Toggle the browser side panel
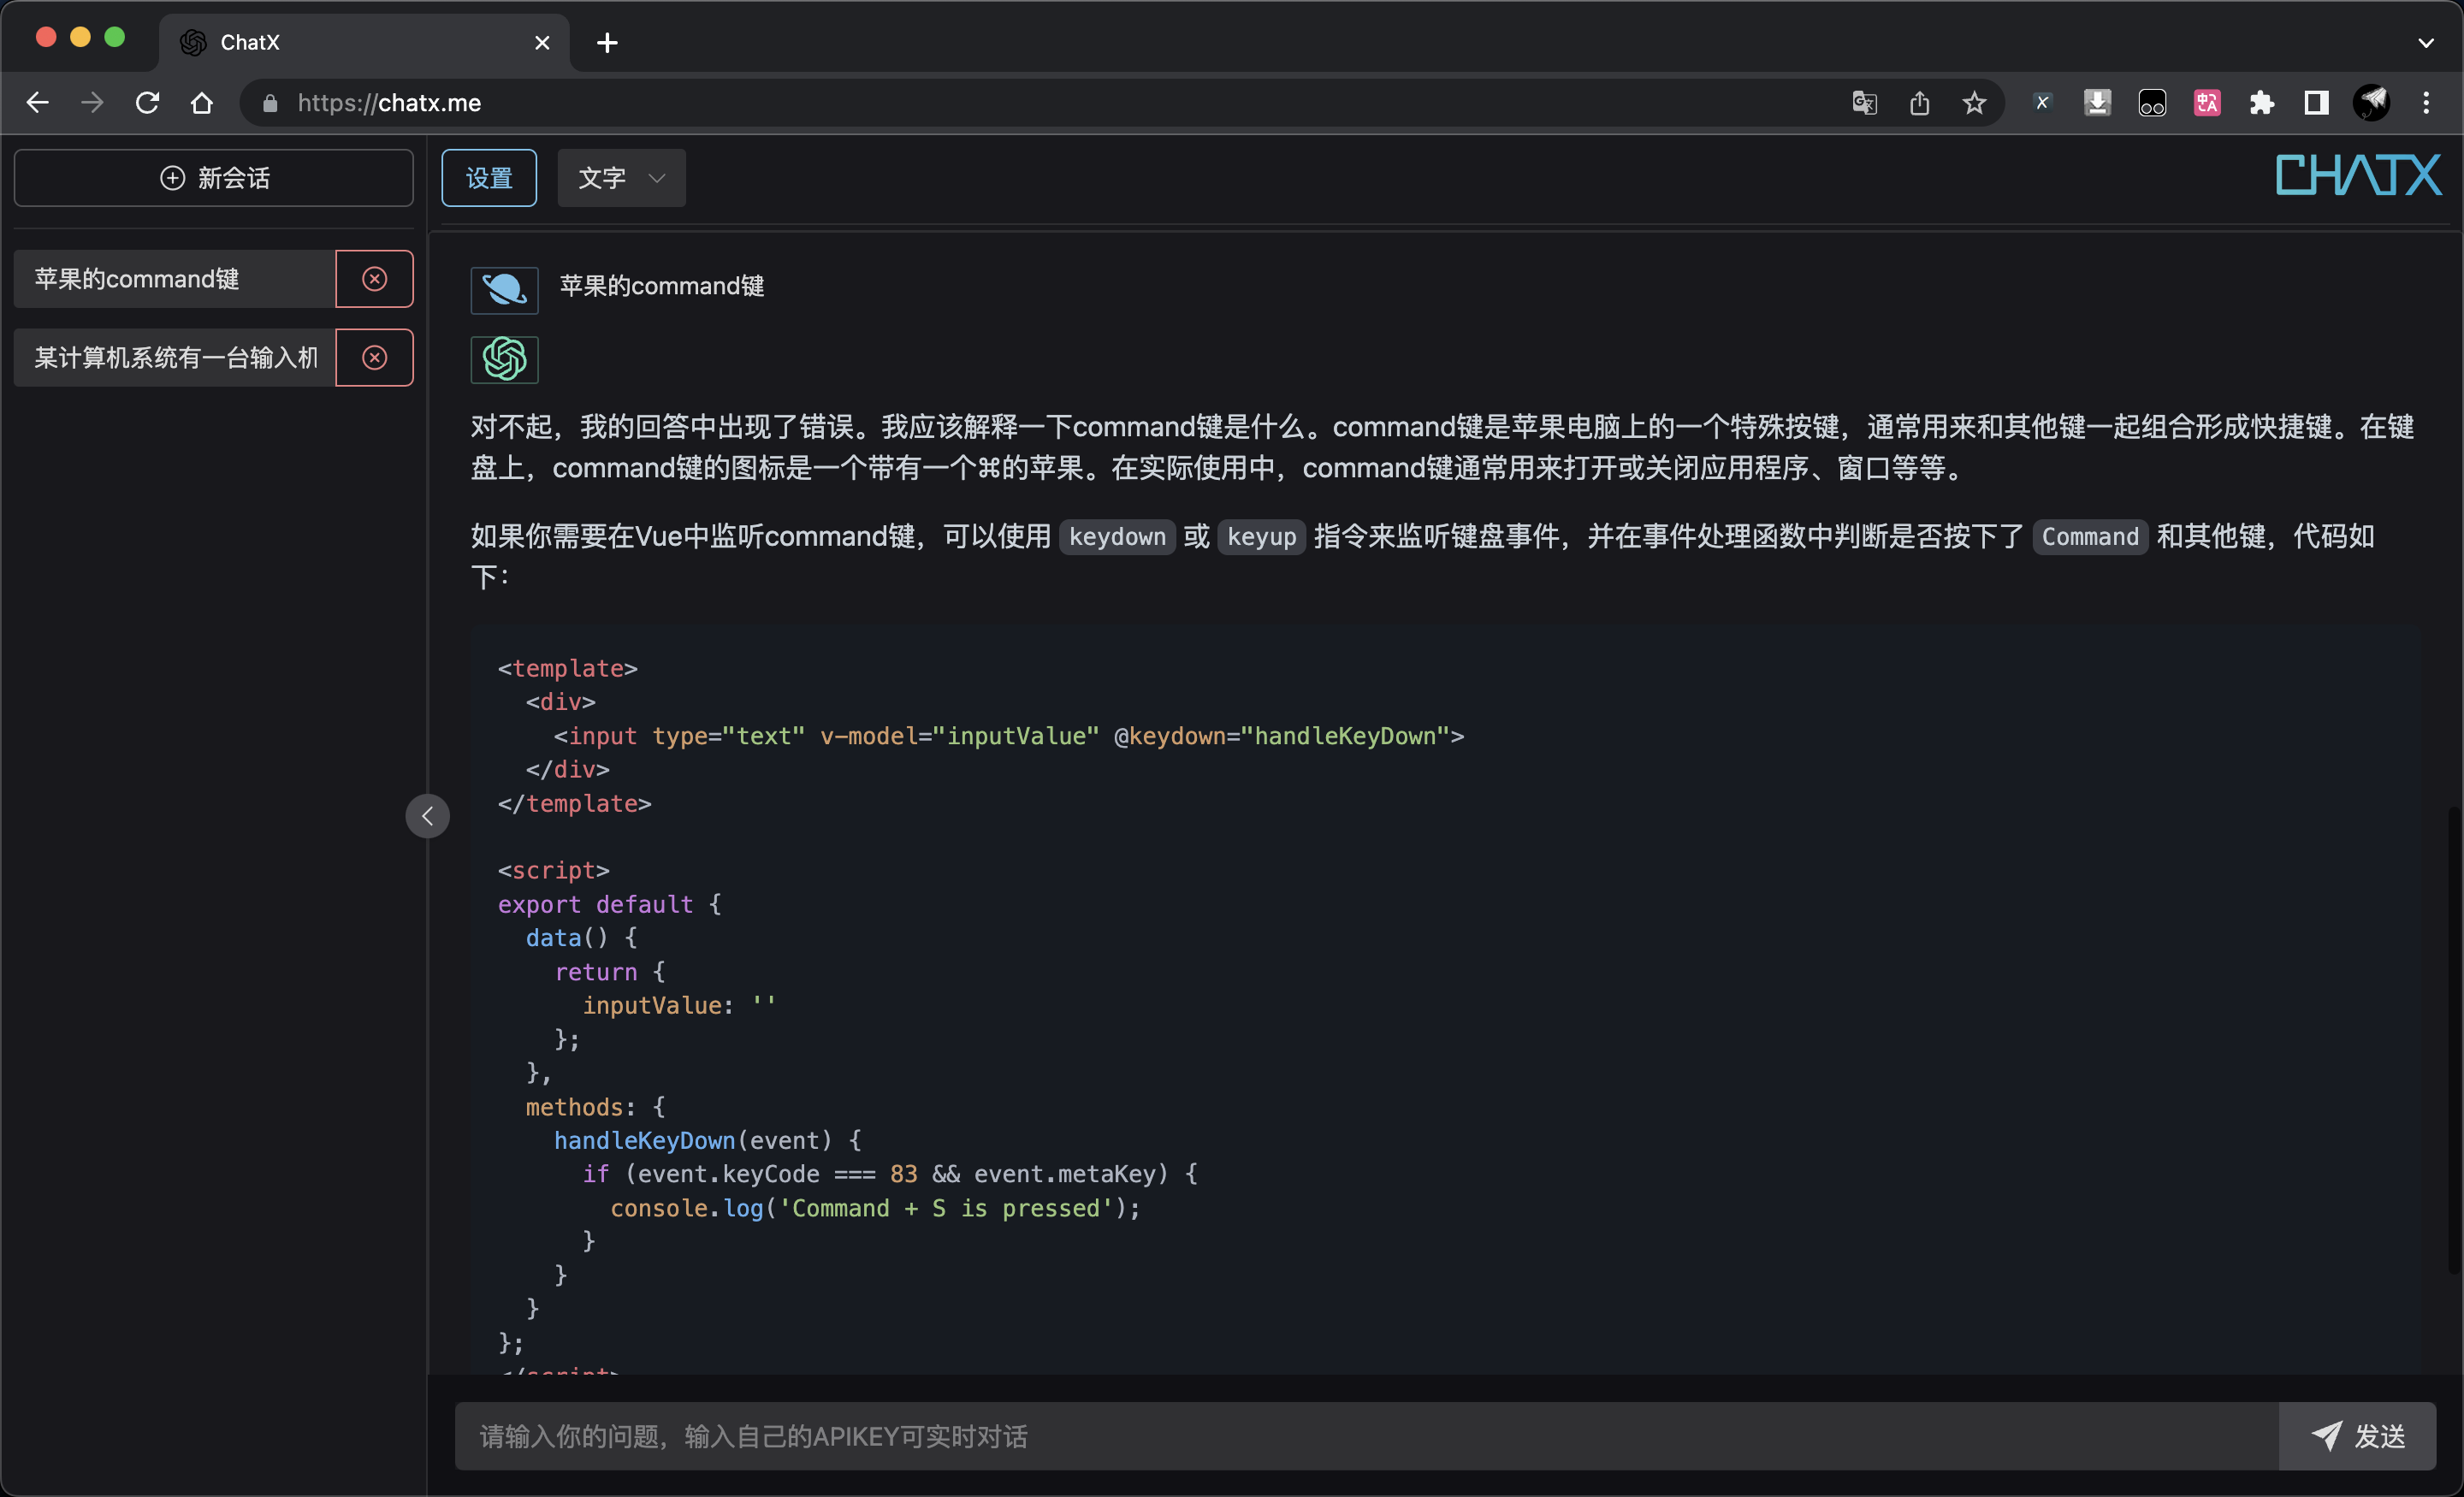The height and width of the screenshot is (1497, 2464). point(2317,103)
